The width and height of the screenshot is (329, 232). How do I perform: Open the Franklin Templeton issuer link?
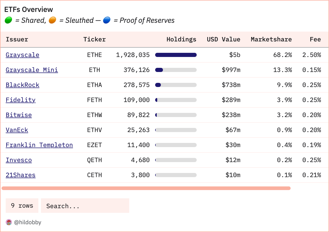click(x=39, y=145)
